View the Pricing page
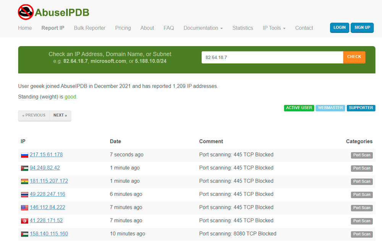382x242 pixels. (x=123, y=28)
